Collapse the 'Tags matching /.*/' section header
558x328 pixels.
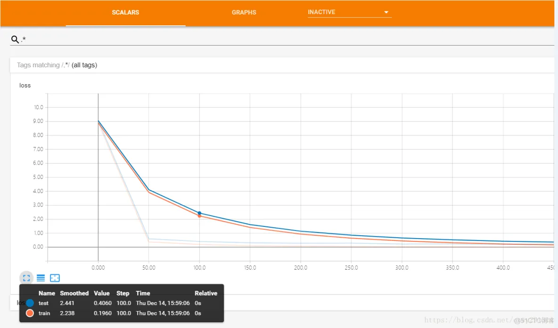pos(282,65)
